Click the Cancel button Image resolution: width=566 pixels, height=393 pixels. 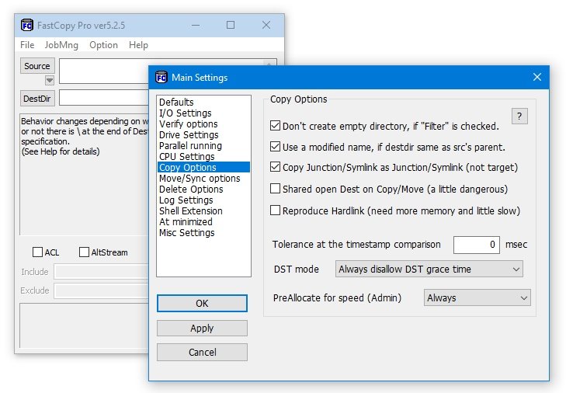click(202, 353)
